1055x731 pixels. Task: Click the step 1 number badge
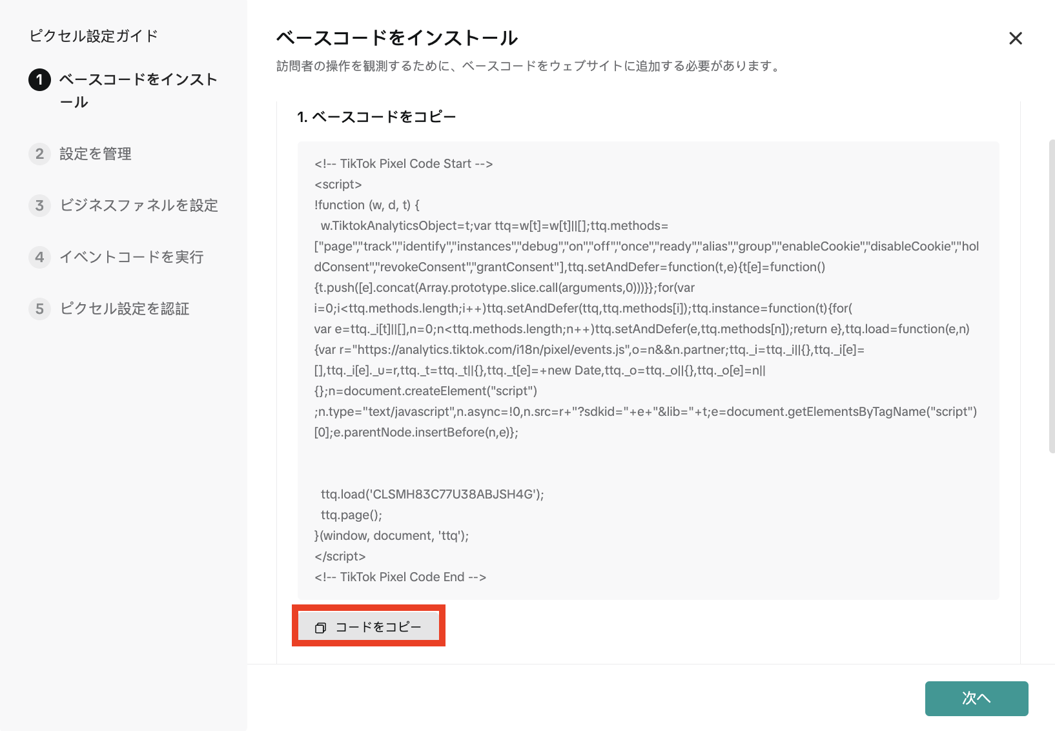coord(39,80)
